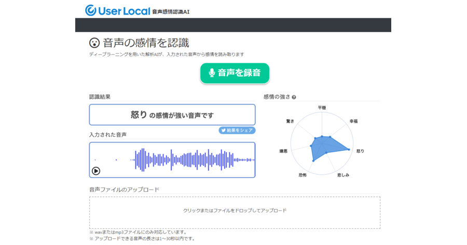The width and height of the screenshot is (467, 245).
Task: Select the 幸福 label on radar chart
Action: (x=353, y=121)
